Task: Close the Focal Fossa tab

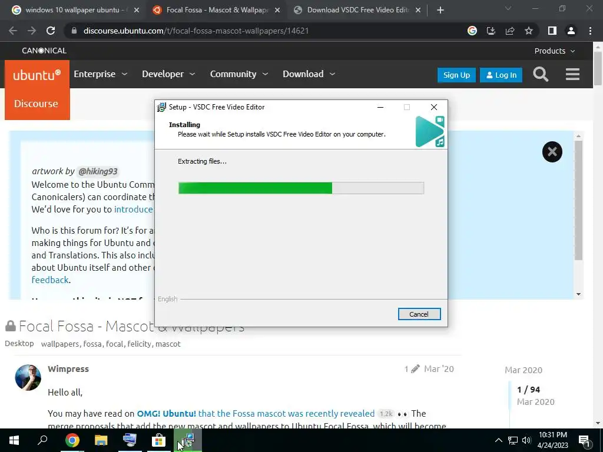Action: tap(277, 10)
